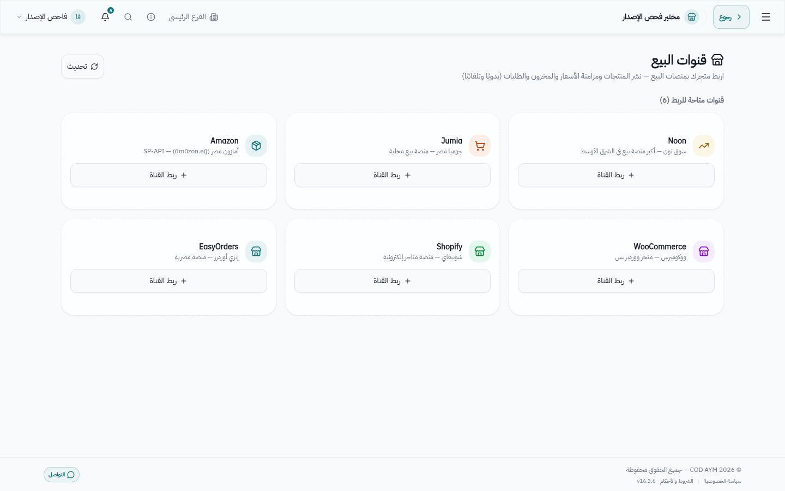Open سياسة الخصوصية link
Screen dimensions: 785x491
pyautogui.click(x=722, y=481)
